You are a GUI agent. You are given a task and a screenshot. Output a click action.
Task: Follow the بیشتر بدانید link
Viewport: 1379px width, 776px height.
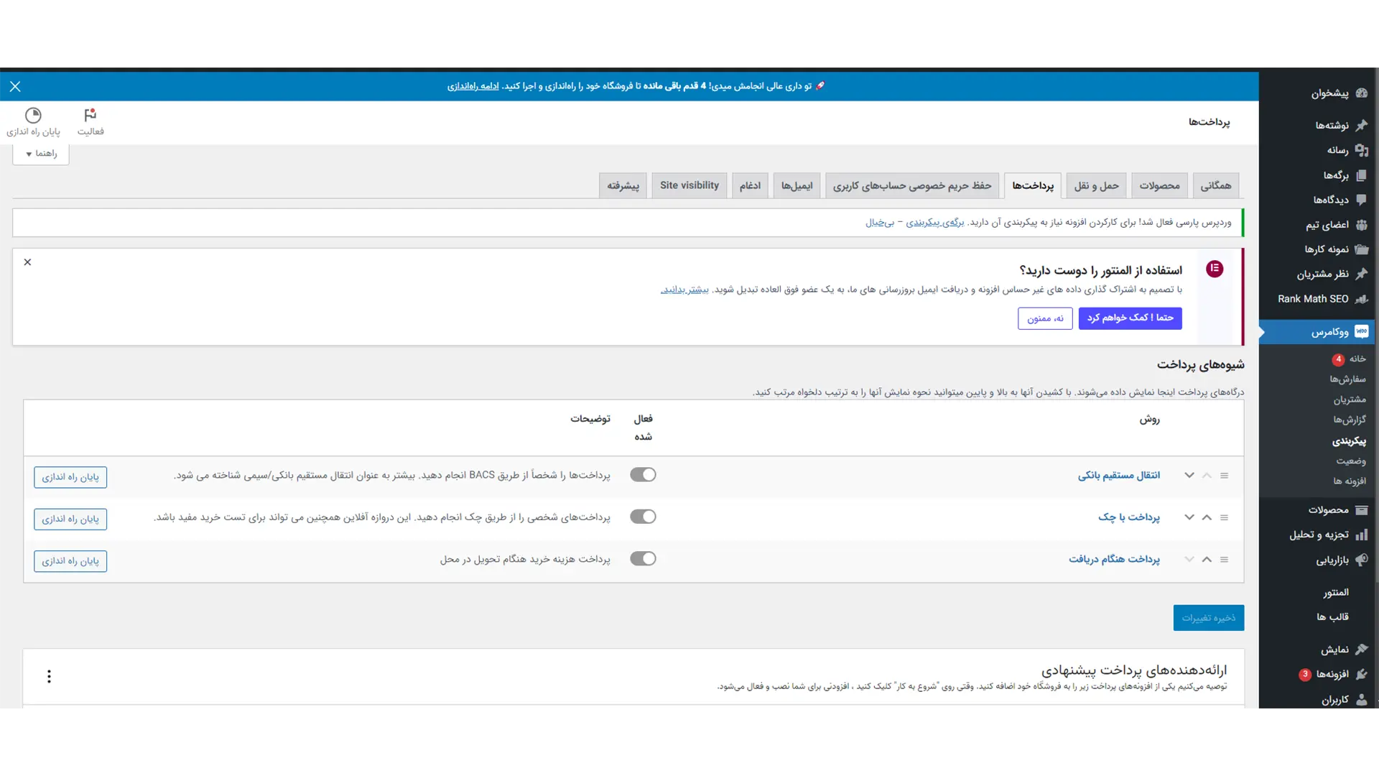684,290
